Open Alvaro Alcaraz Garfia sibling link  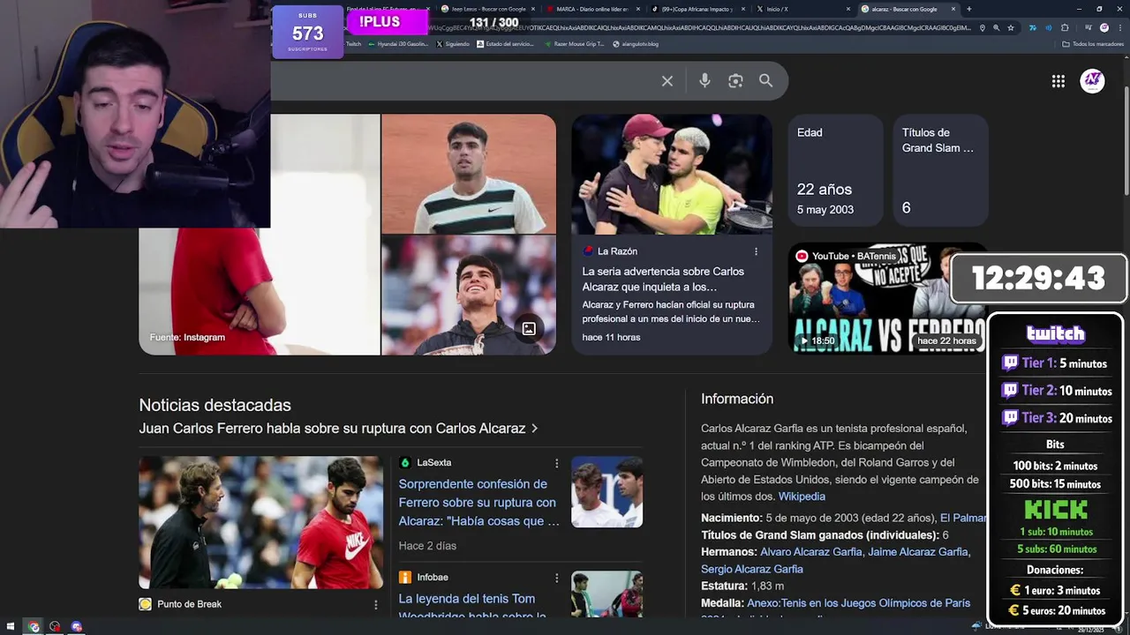810,552
